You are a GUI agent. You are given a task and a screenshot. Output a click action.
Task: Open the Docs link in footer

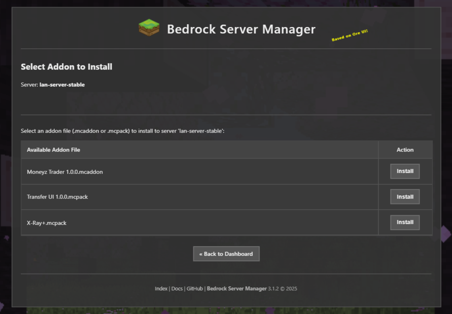coord(177,288)
